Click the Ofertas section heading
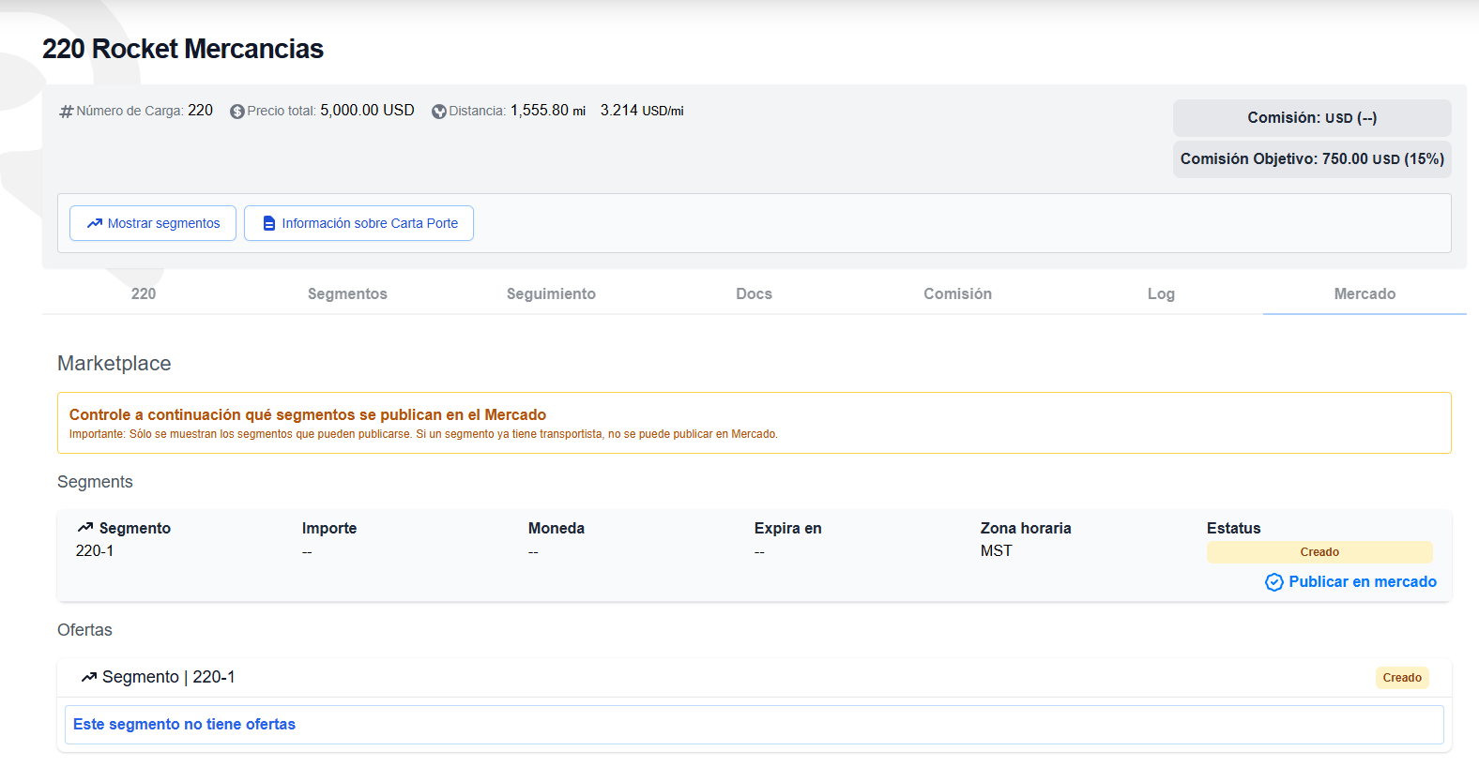Image resolution: width=1479 pixels, height=781 pixels. pyautogui.click(x=84, y=630)
